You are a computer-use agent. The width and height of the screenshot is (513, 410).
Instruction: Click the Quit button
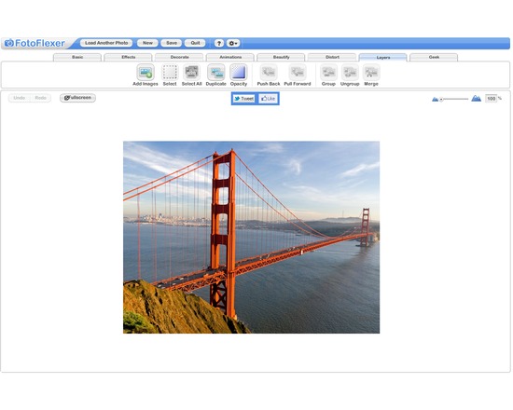click(x=195, y=43)
